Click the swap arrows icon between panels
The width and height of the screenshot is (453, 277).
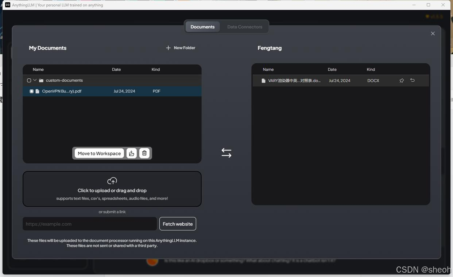point(226,153)
